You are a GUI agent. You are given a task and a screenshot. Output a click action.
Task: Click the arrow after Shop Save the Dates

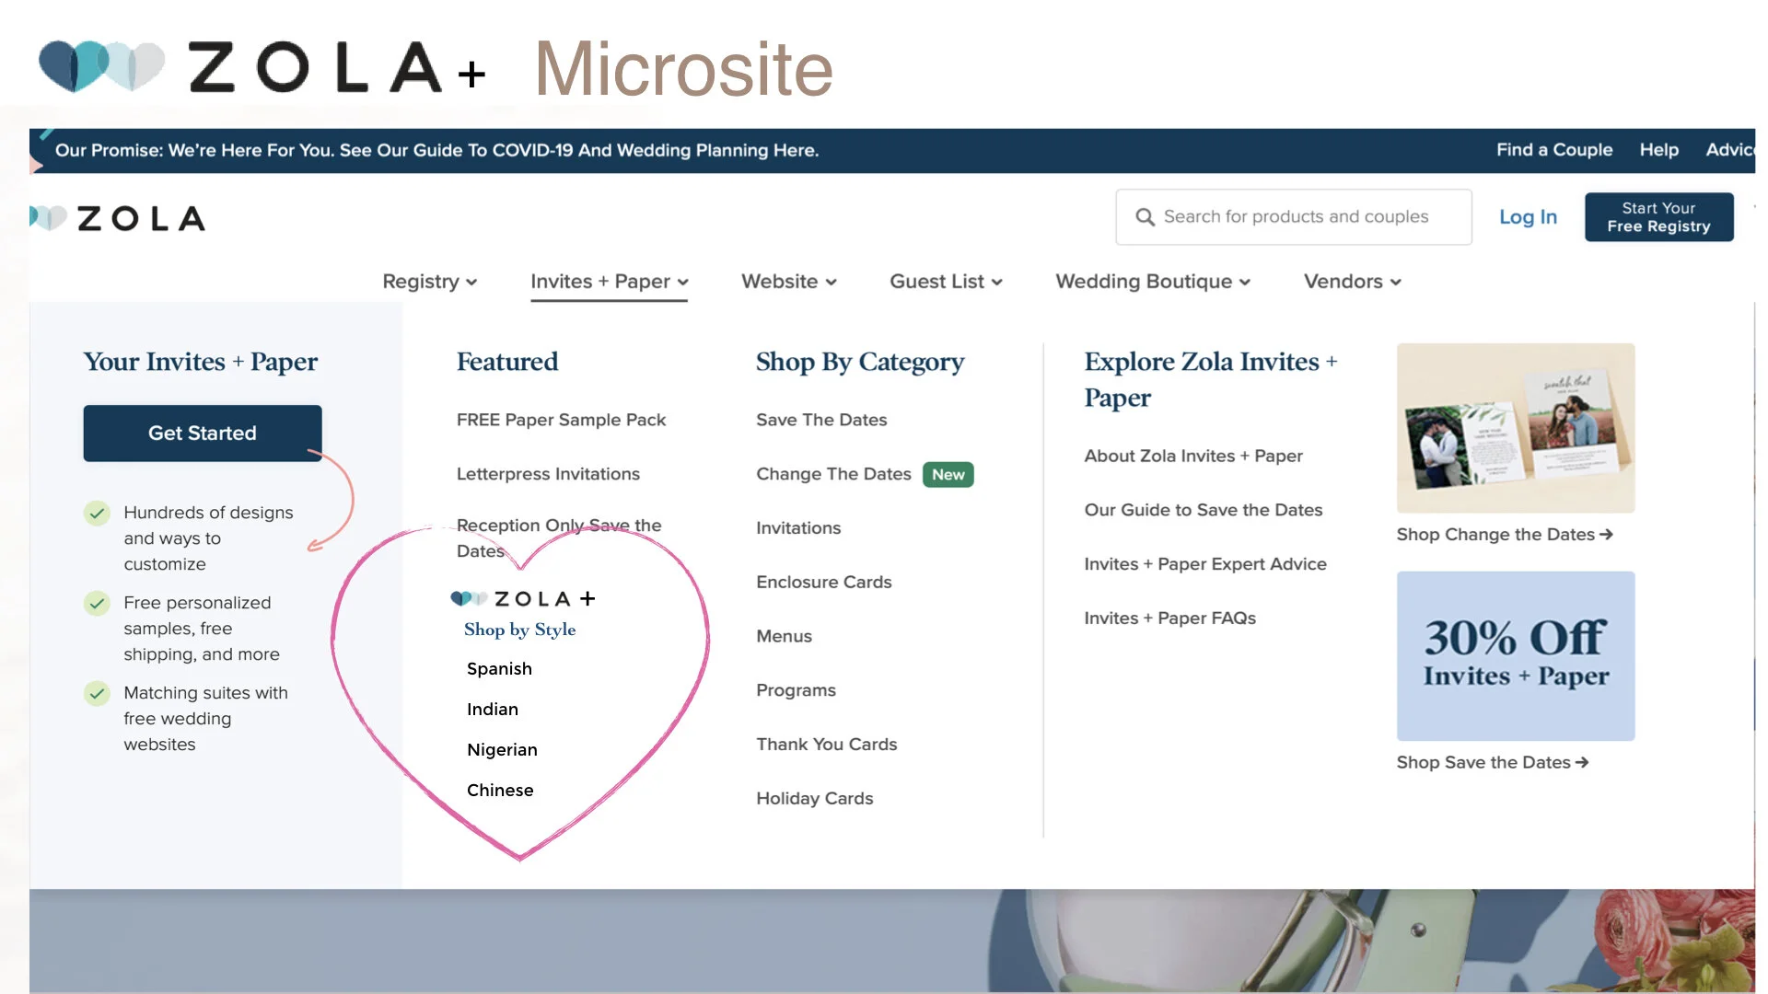click(1582, 763)
